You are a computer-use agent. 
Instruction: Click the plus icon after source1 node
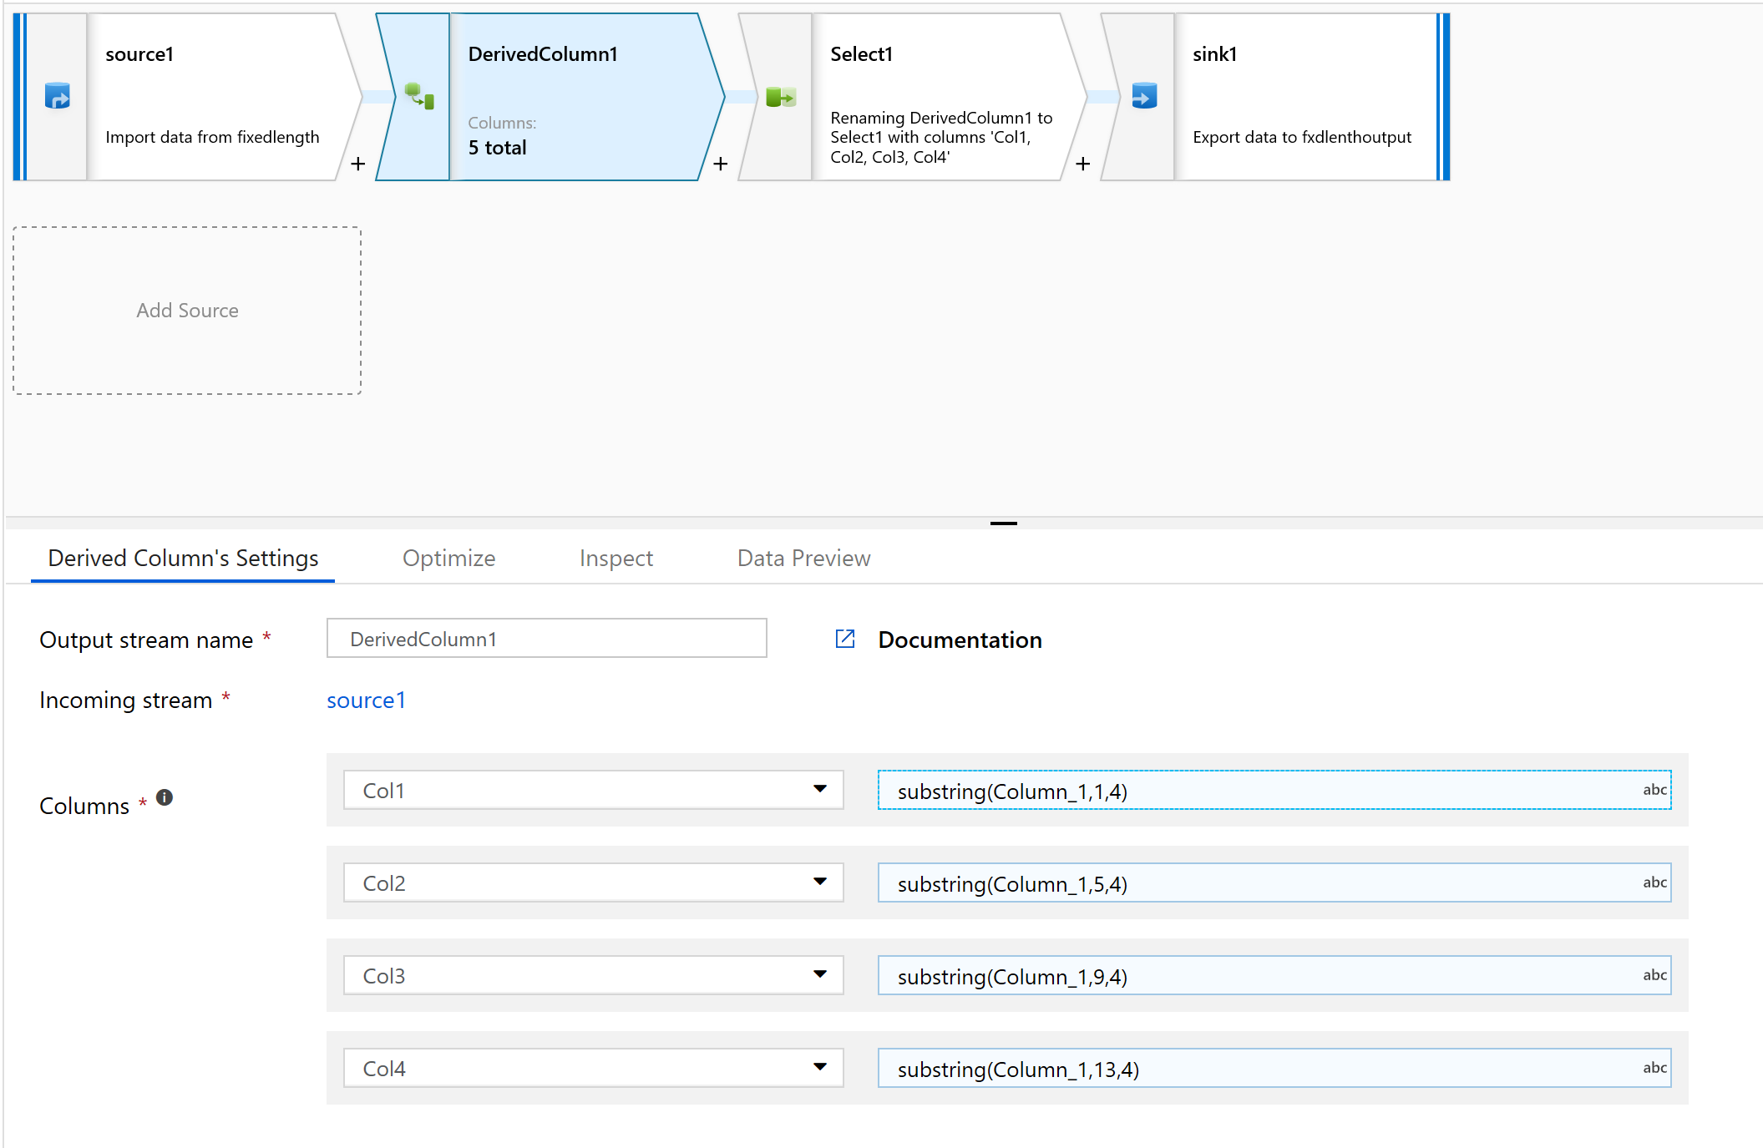pyautogui.click(x=358, y=164)
